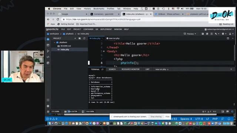Click the memory usage icon in status bar

(65, 112)
